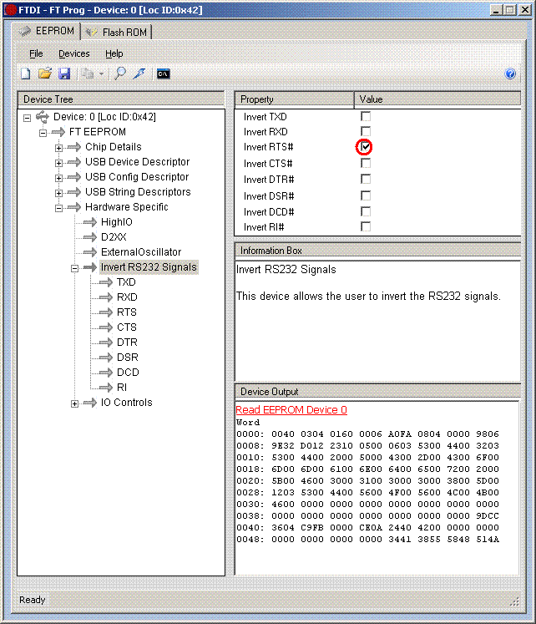
Task: Check the Invert DCD# checkbox
Action: (x=366, y=211)
